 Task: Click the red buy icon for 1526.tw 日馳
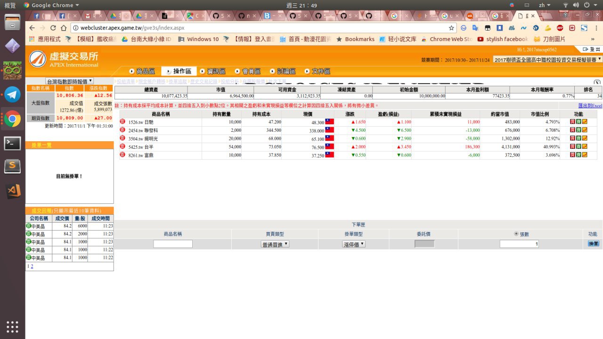pos(572,121)
